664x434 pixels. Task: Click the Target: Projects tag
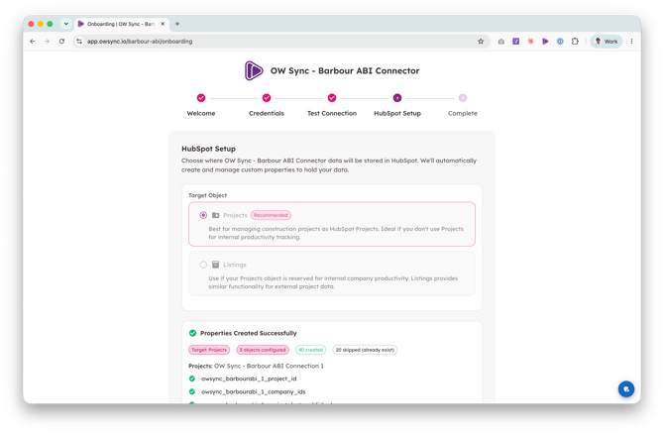(x=209, y=350)
